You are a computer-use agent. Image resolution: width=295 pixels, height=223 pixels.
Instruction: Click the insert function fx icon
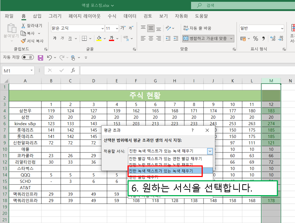[x=73, y=71]
